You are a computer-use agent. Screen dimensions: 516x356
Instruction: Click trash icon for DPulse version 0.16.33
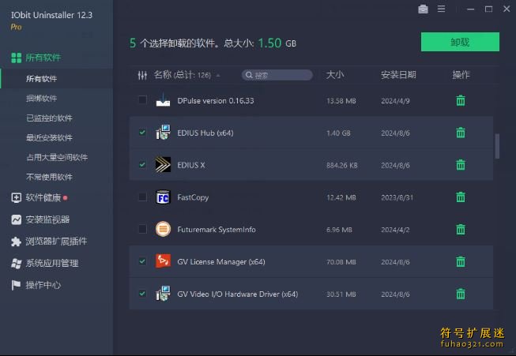click(x=461, y=100)
